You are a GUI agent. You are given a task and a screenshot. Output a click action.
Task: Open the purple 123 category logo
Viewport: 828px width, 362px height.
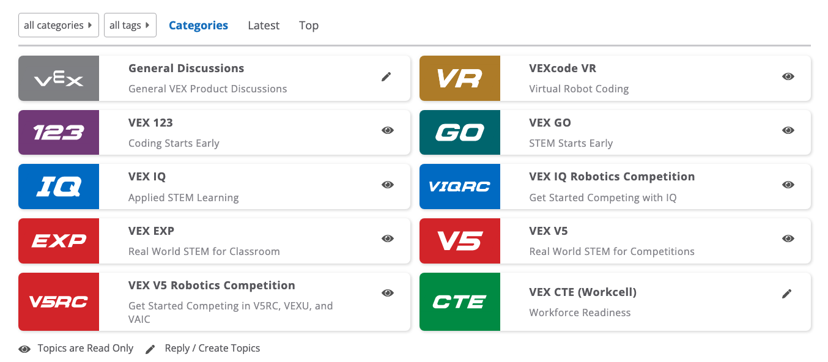click(x=59, y=132)
